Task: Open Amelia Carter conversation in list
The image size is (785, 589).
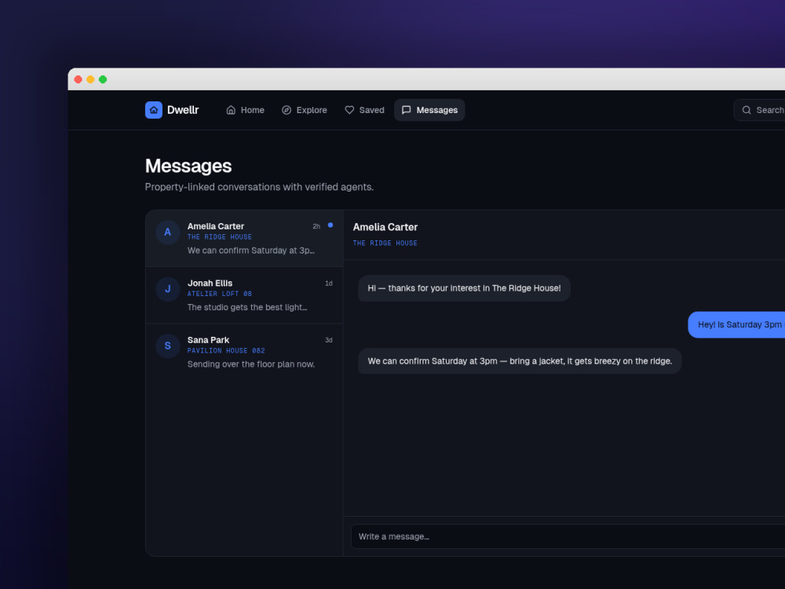Action: click(x=244, y=239)
